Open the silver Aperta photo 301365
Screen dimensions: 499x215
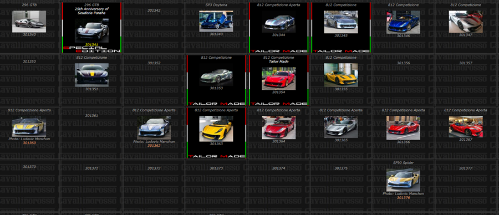[341, 126]
